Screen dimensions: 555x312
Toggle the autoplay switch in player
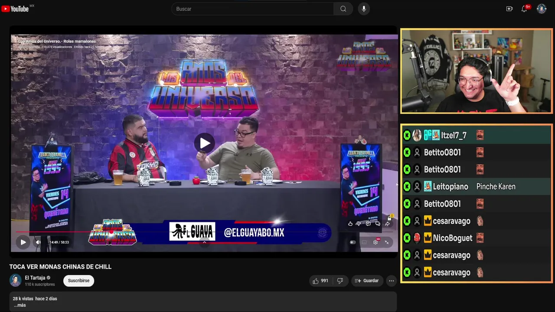coord(353,242)
